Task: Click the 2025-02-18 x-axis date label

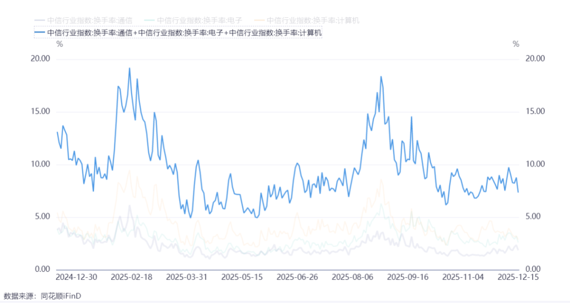Action: coord(131,277)
